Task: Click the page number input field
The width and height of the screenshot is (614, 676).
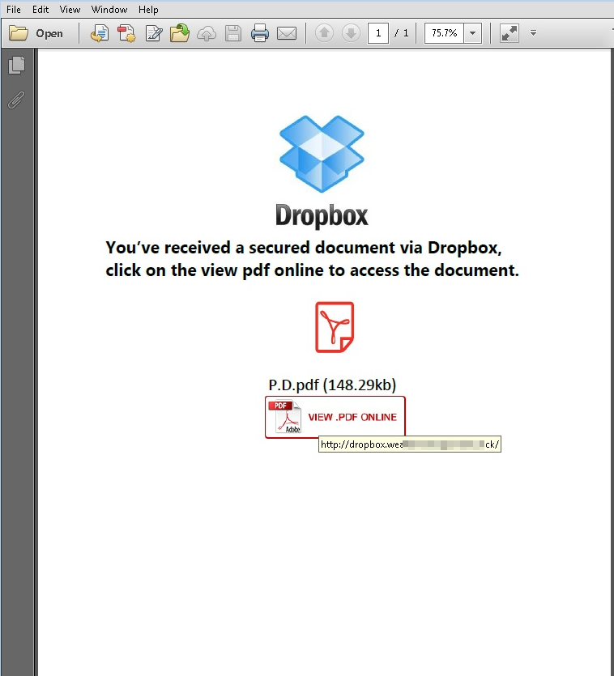Action: (x=378, y=33)
